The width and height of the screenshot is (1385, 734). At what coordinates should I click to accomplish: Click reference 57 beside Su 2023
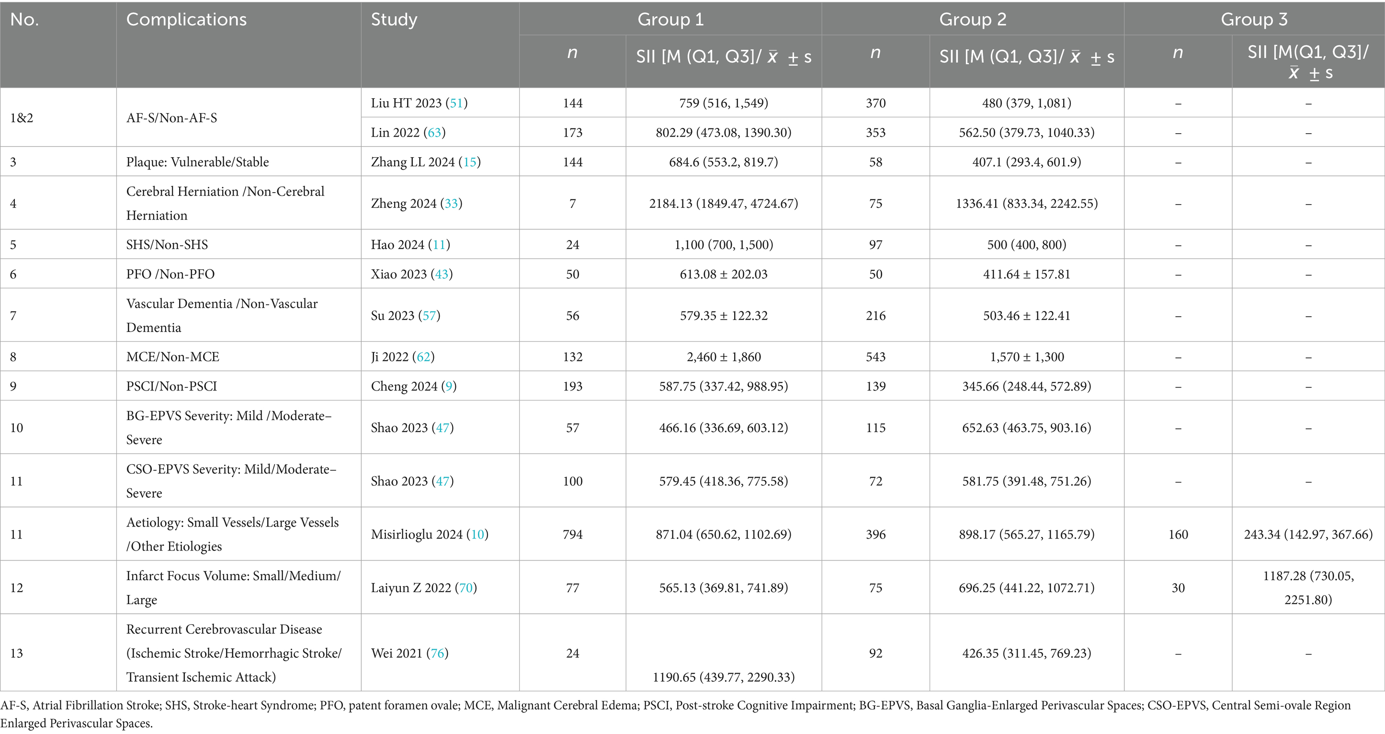coord(429,316)
